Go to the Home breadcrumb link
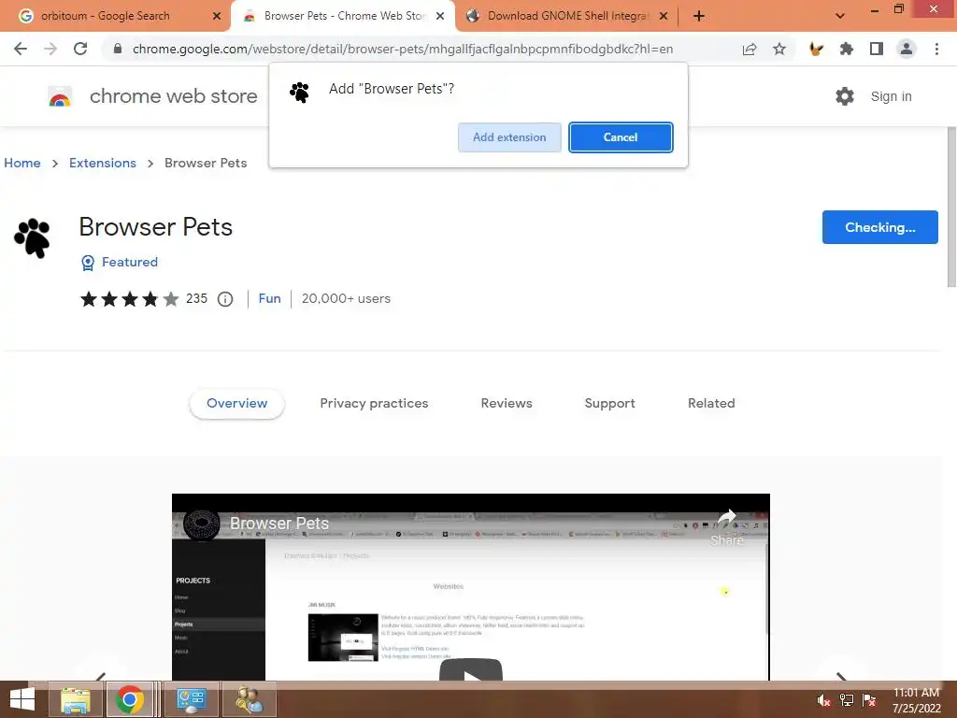957x718 pixels. coord(22,163)
